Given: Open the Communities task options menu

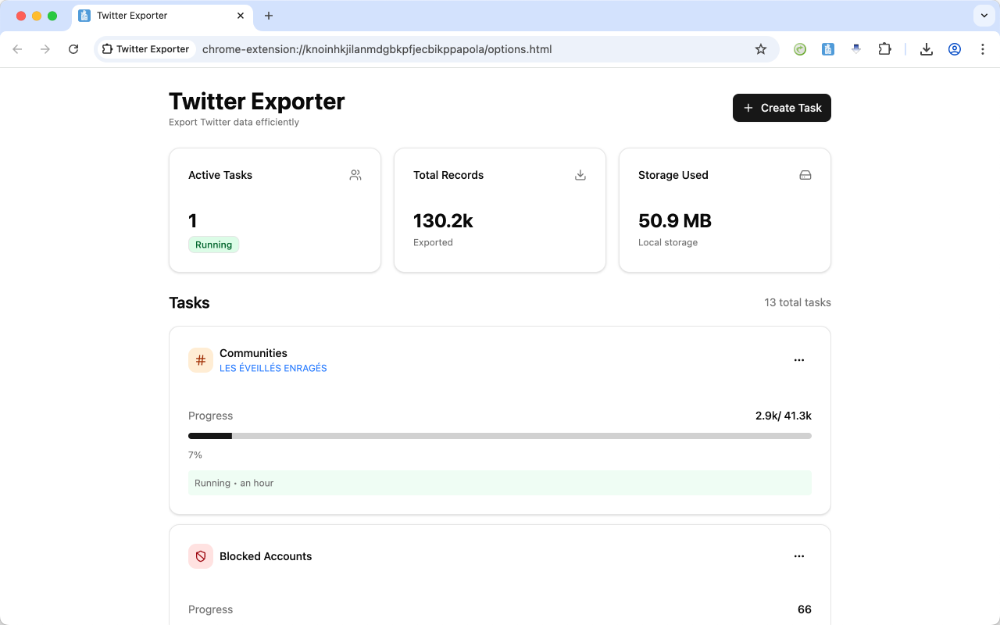Looking at the screenshot, I should 798,359.
